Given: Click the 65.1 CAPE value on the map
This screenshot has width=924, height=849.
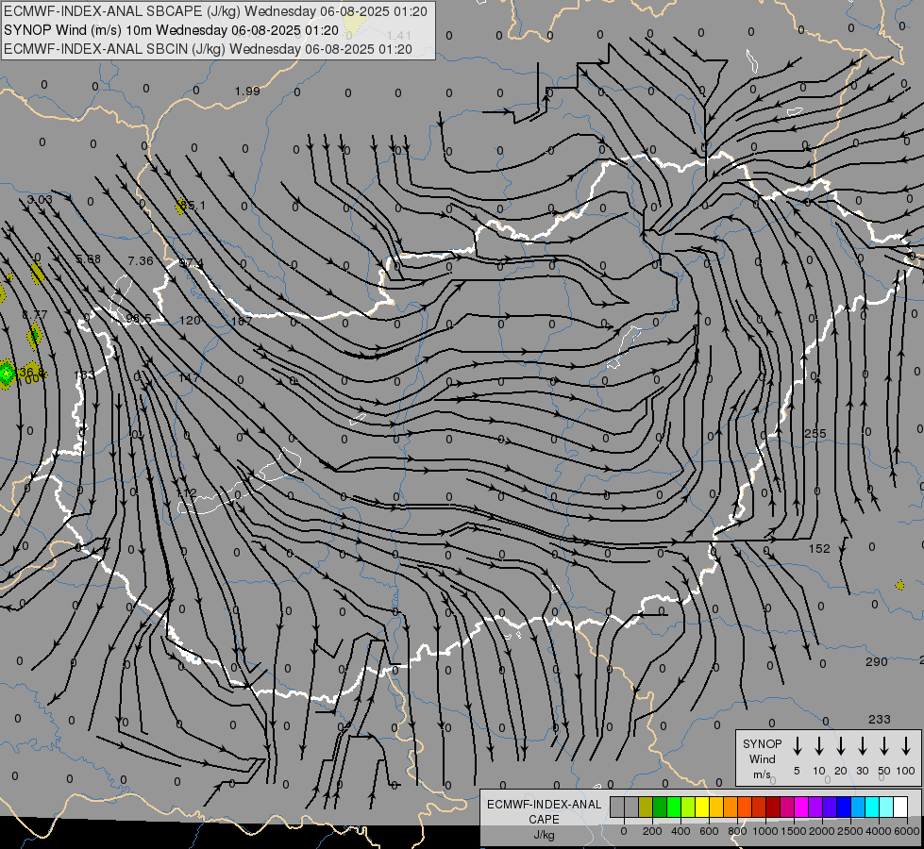Looking at the screenshot, I should [x=193, y=205].
